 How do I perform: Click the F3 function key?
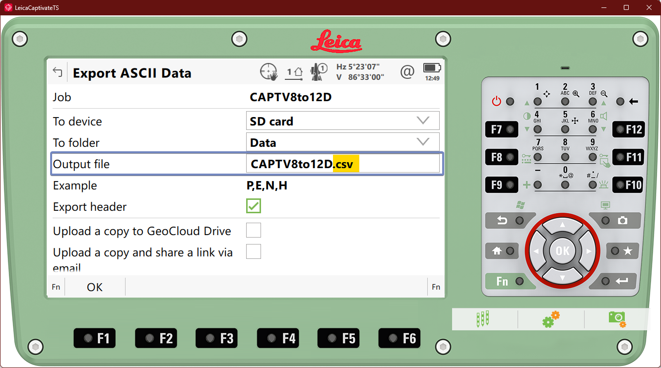(217, 338)
